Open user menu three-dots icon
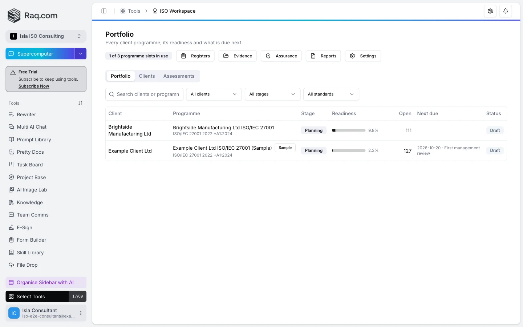 coord(81,313)
